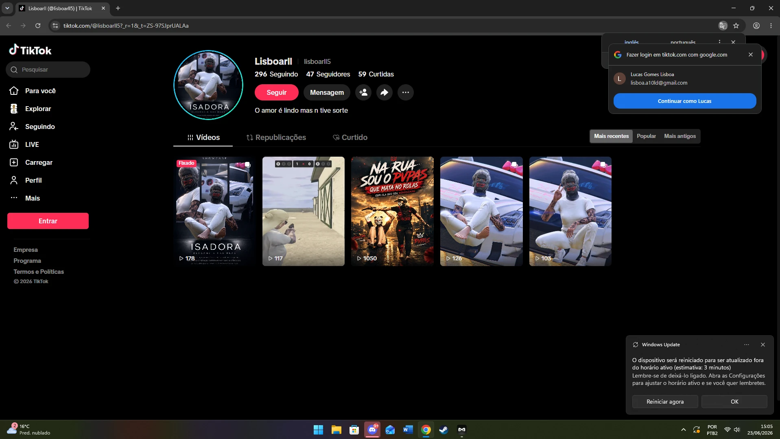Open Chrome profile icon

coord(756,26)
